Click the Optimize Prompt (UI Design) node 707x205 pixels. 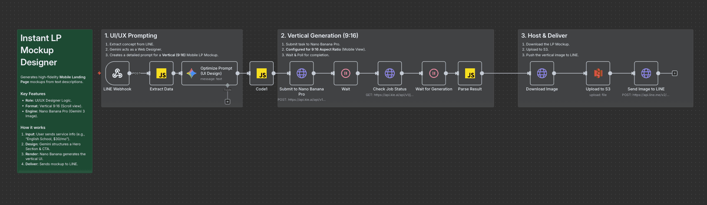pyautogui.click(x=210, y=74)
